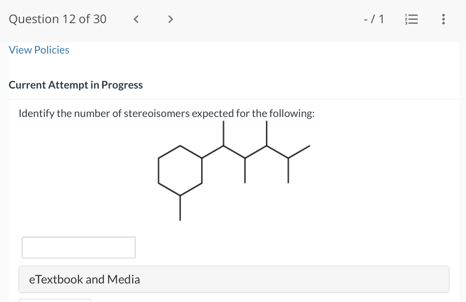Click the word 'Media' in the eTextbook bar
The height and width of the screenshot is (302, 466).
[x=124, y=279]
